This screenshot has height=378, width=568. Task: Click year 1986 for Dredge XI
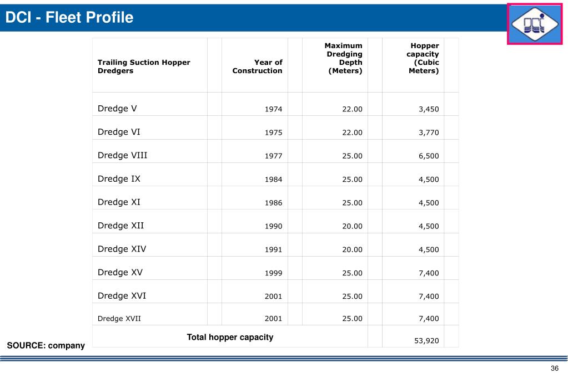(274, 203)
